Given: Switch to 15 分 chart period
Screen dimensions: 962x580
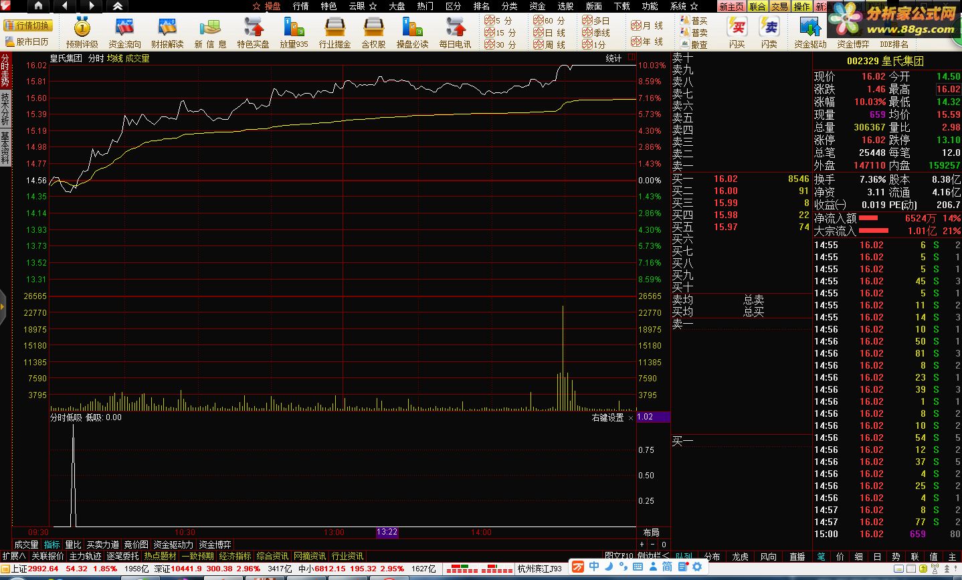Looking at the screenshot, I should [500, 32].
